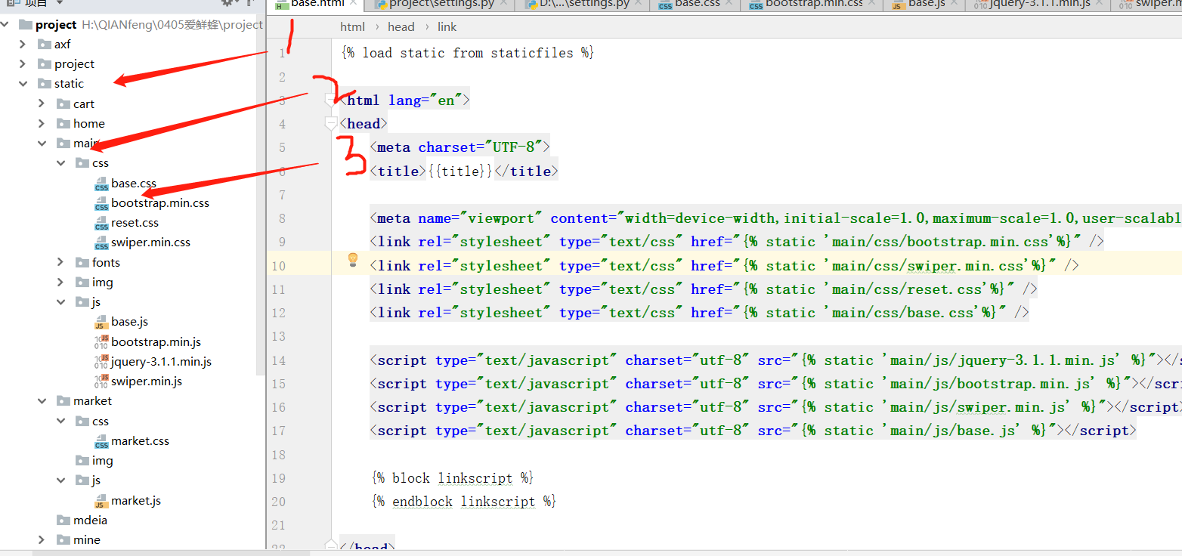Collapse the market folder arrow
The image size is (1182, 556).
(42, 401)
